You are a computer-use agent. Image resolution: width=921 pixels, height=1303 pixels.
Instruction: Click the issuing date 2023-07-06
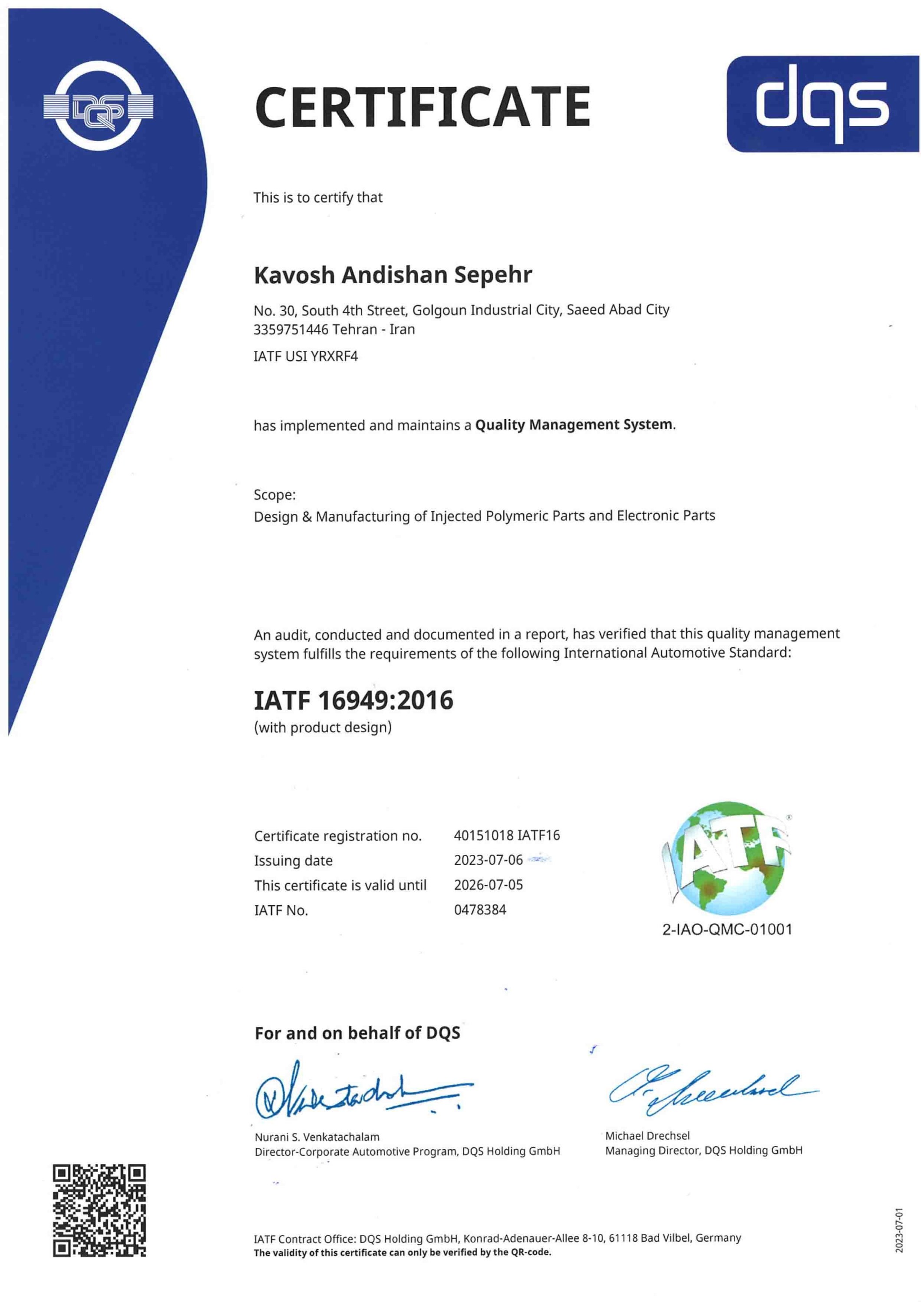pos(488,860)
